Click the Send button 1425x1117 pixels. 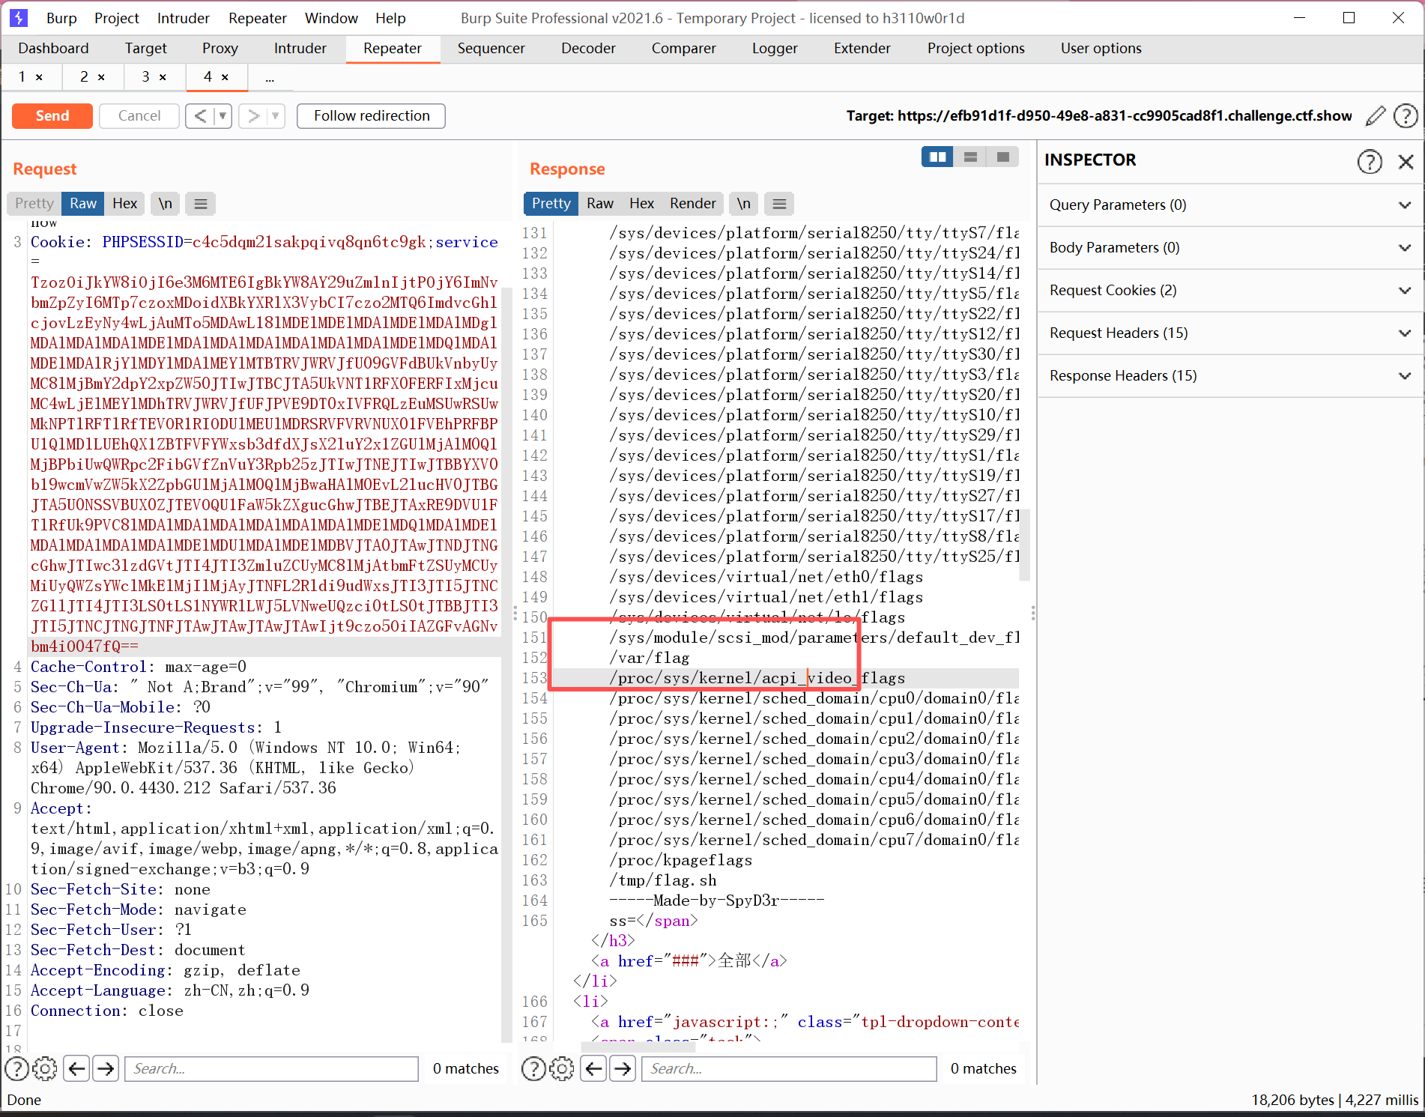click(x=52, y=116)
